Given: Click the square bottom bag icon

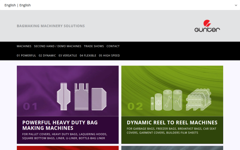Looking at the screenshot, I should pos(99,99).
